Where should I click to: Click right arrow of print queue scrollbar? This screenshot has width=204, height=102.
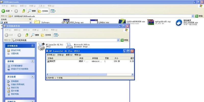132,74
